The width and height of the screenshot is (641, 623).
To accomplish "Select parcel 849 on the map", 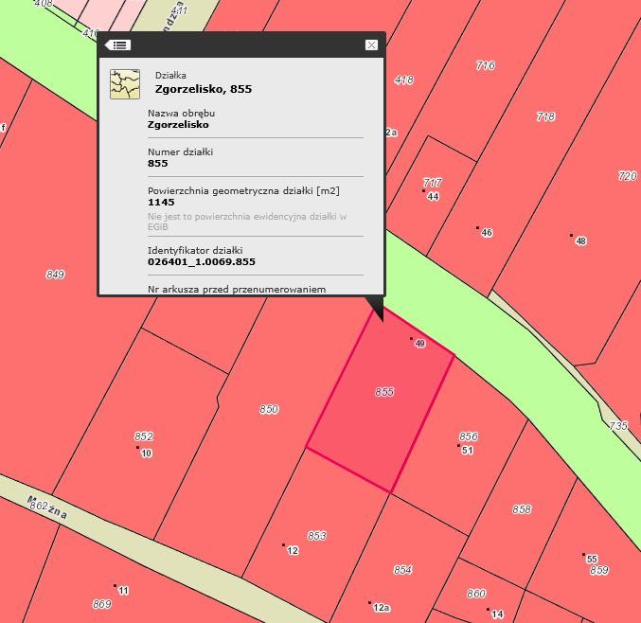I will 55,275.
